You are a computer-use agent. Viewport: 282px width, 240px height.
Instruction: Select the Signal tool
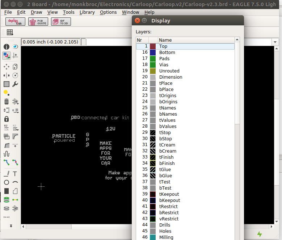click(x=15, y=200)
